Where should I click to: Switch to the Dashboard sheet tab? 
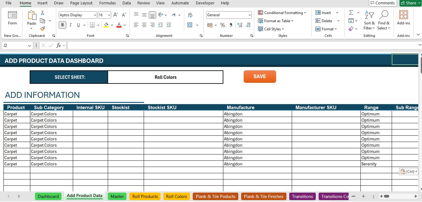coord(48,196)
